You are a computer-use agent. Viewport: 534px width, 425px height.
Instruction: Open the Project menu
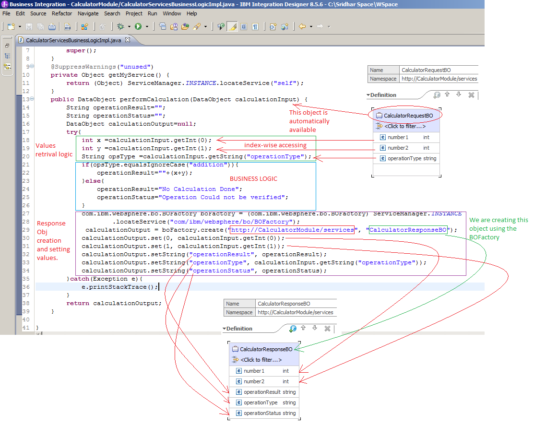(x=134, y=13)
